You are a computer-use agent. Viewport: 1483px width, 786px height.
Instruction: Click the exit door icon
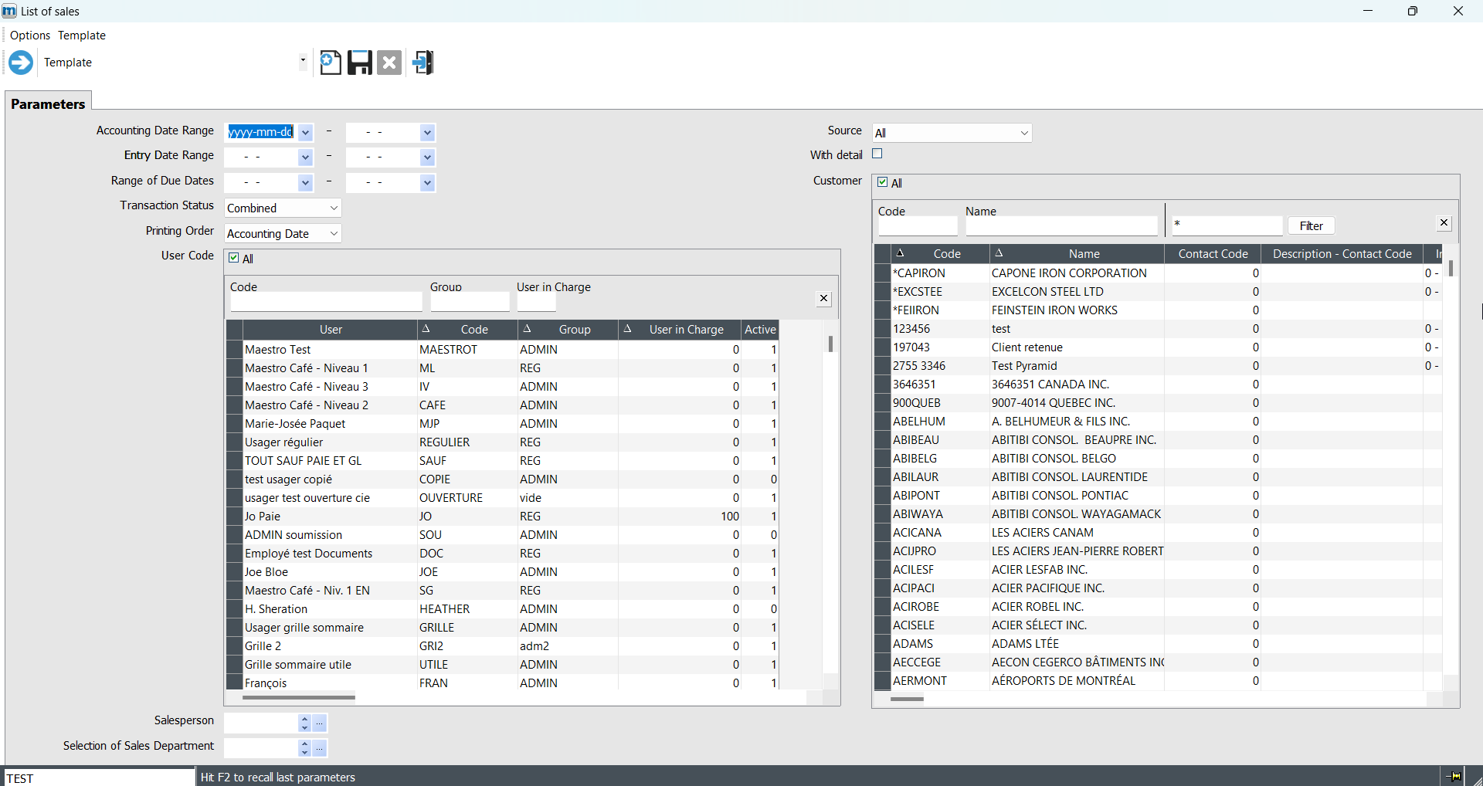click(x=423, y=63)
